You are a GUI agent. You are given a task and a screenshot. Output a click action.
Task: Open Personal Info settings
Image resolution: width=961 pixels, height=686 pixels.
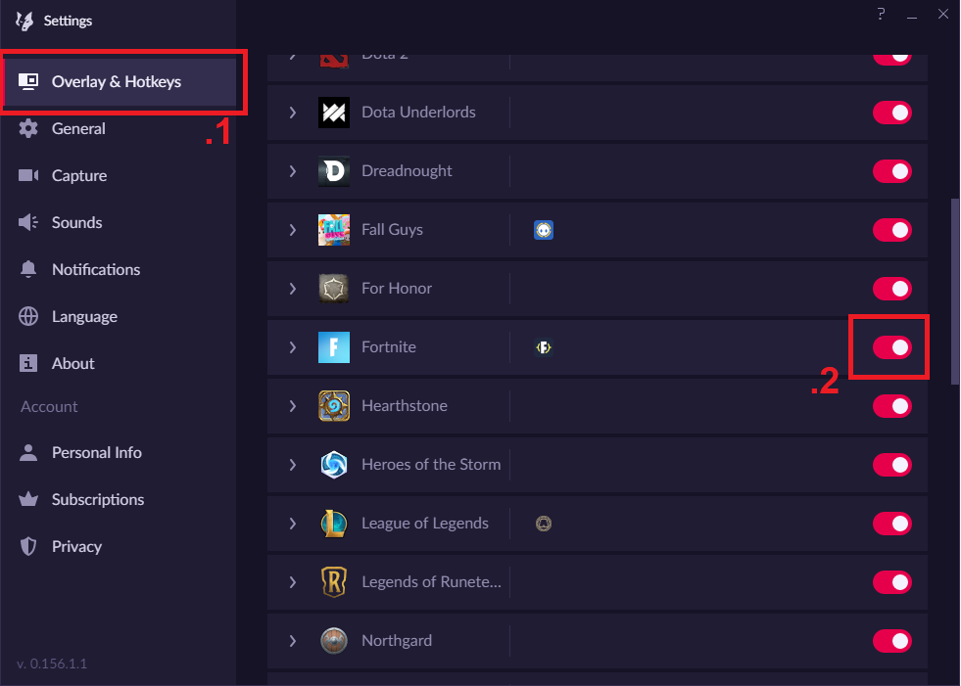118,453
